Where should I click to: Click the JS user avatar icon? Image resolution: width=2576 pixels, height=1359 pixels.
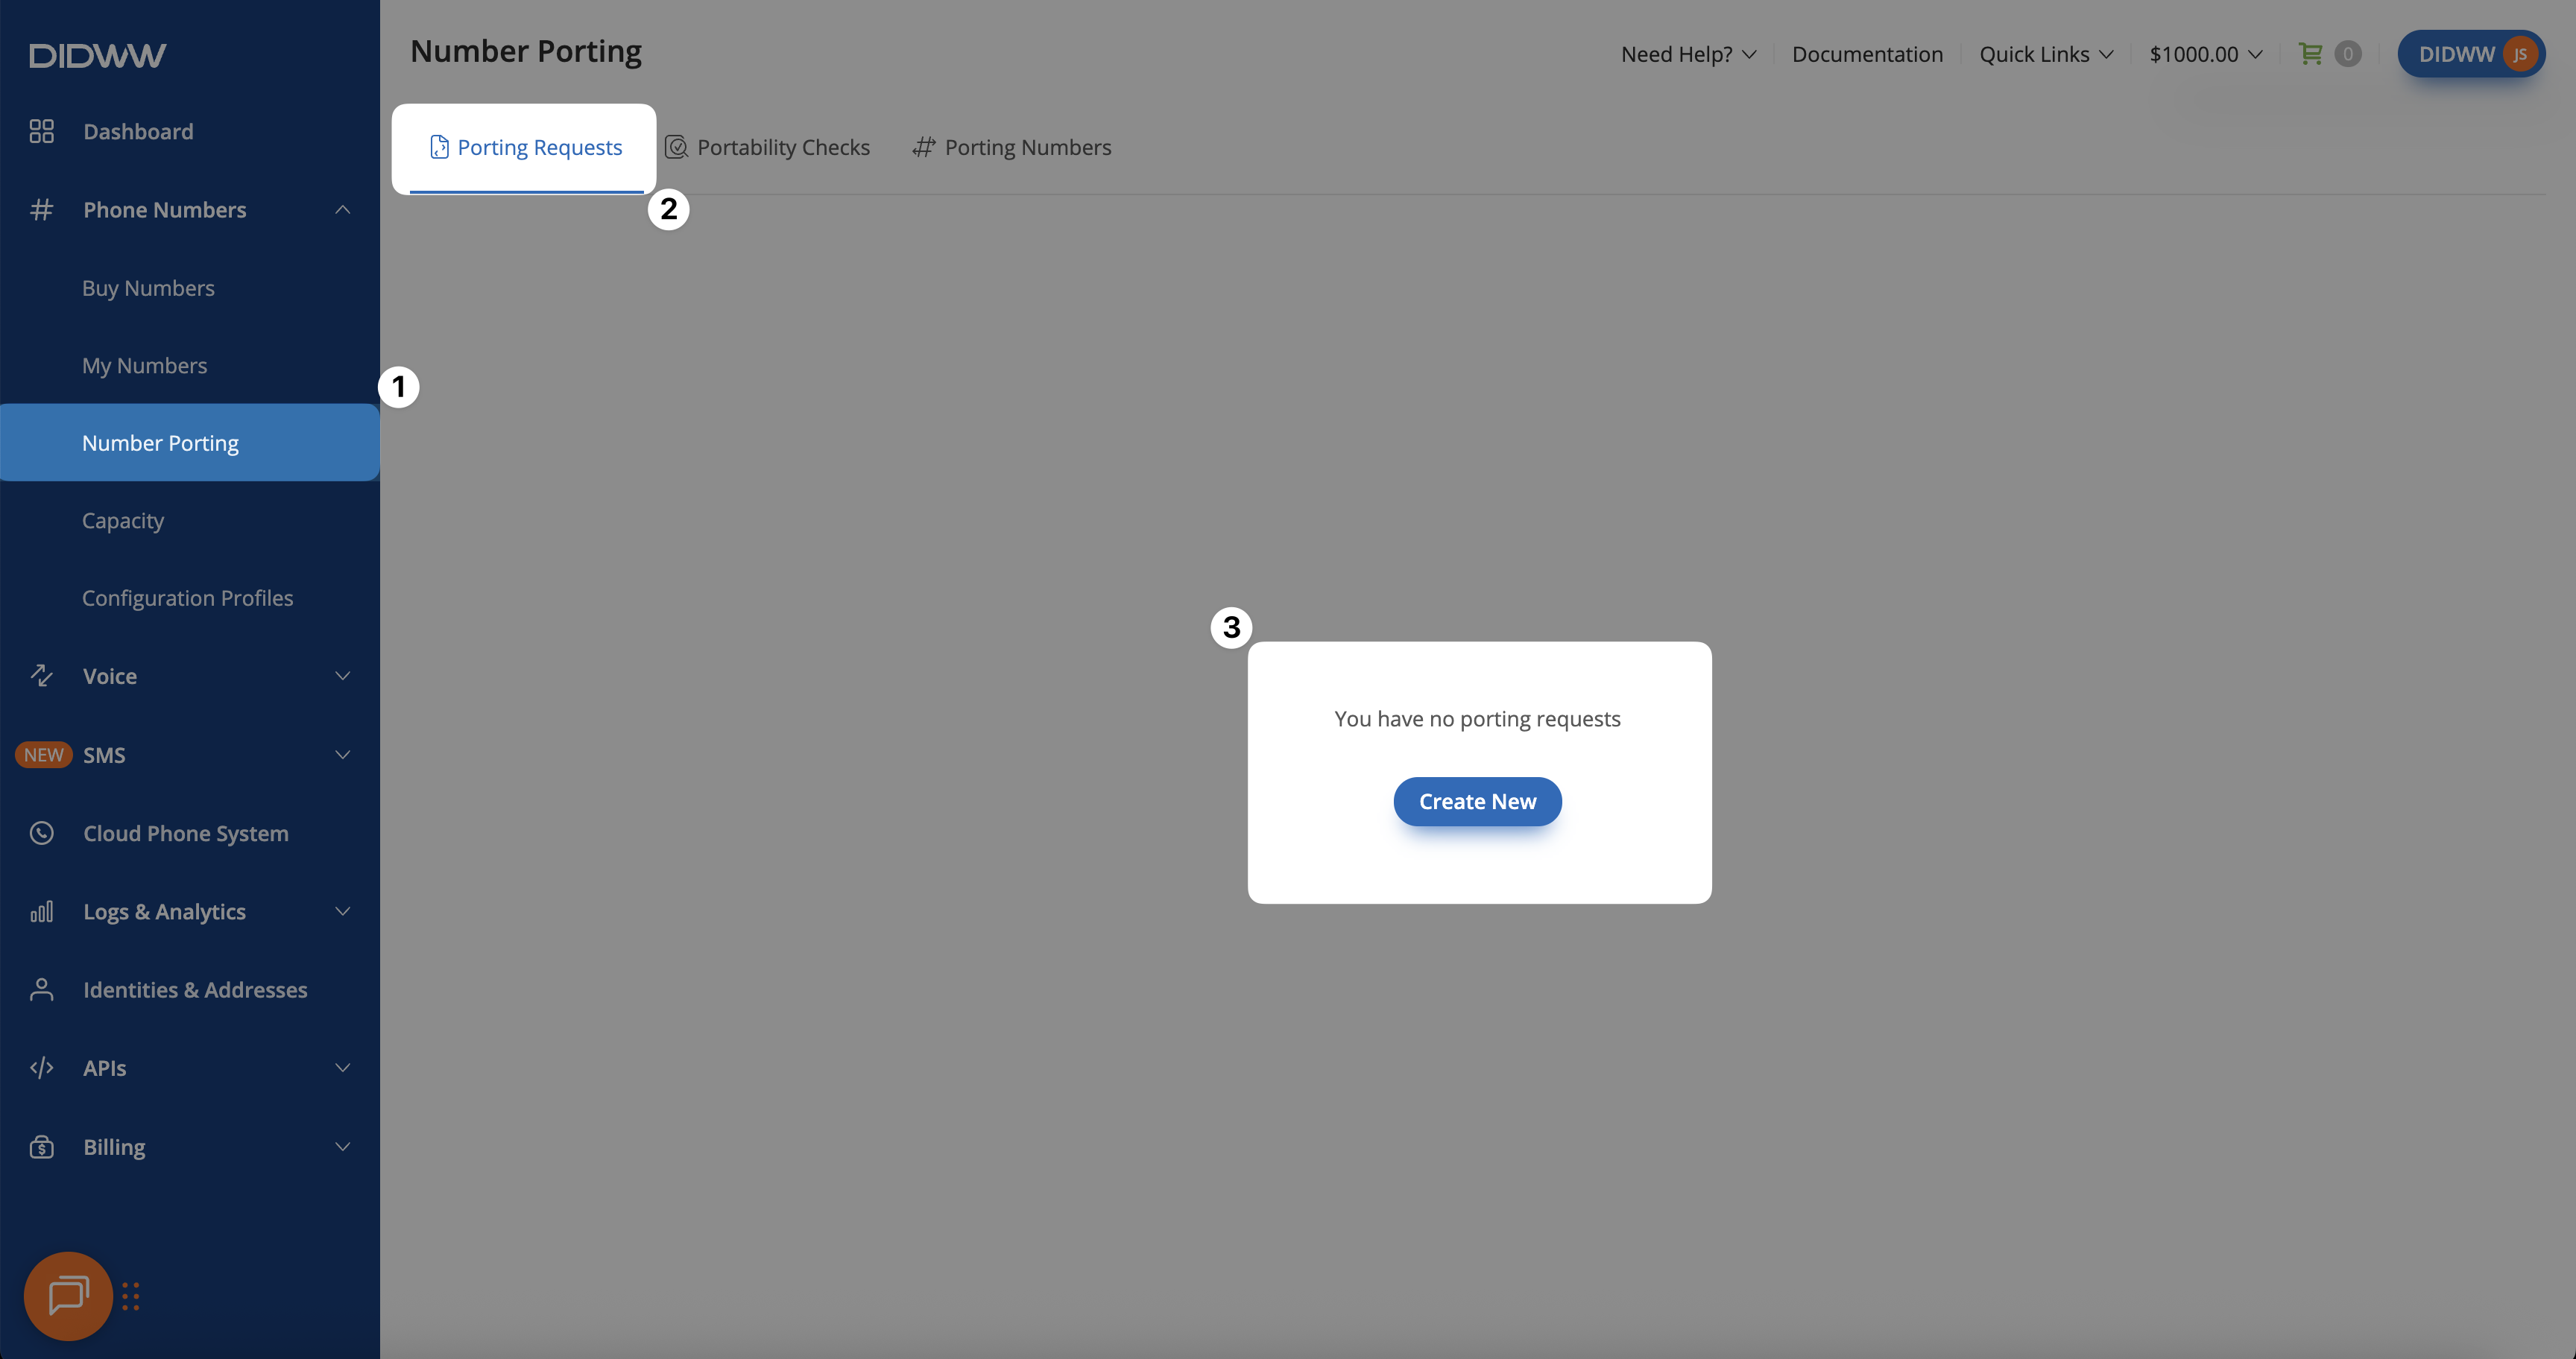[x=2520, y=54]
